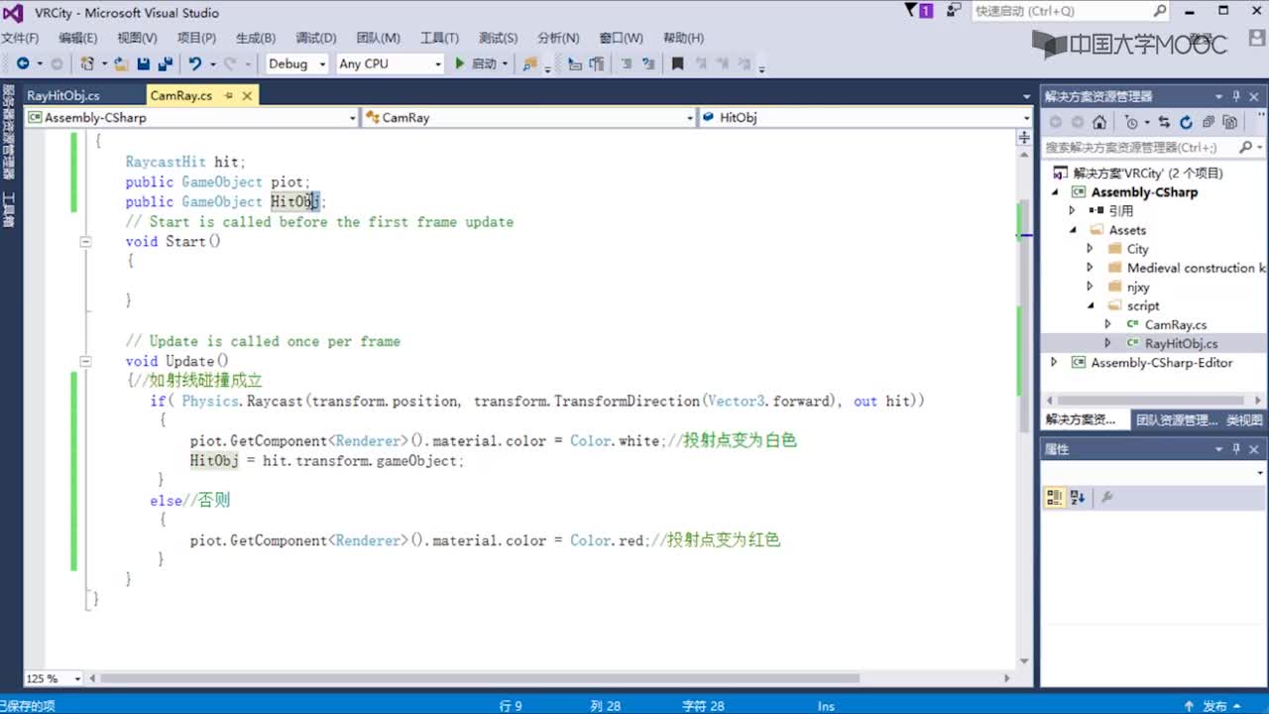Open the 文件(F) menu
Screen dimensions: 1269x714
tap(20, 38)
